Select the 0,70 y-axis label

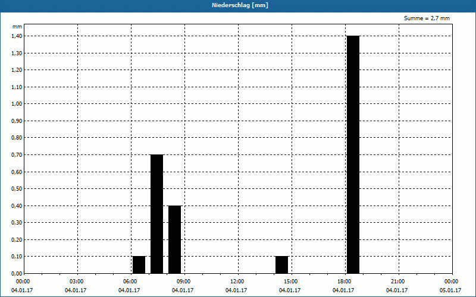click(x=17, y=155)
